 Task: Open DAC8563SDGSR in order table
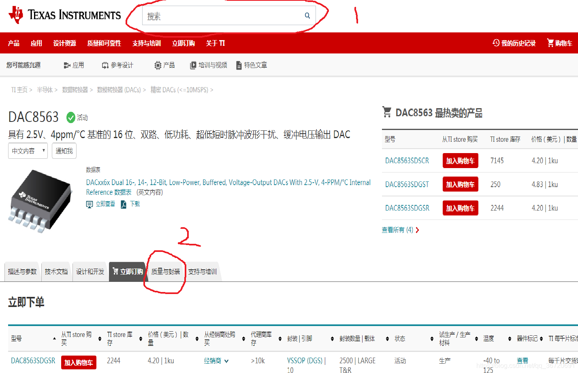33,360
